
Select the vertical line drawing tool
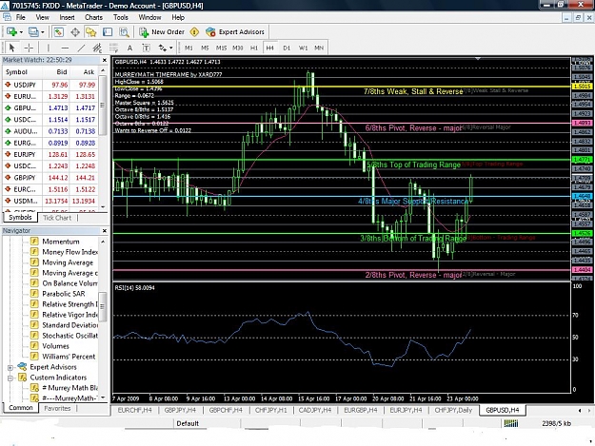click(x=49, y=48)
